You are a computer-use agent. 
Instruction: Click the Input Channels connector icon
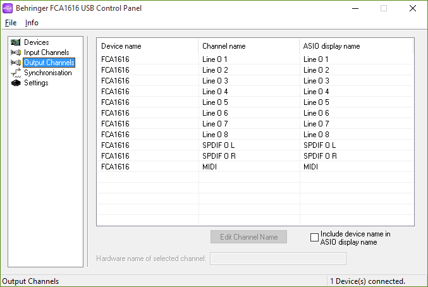pos(16,52)
